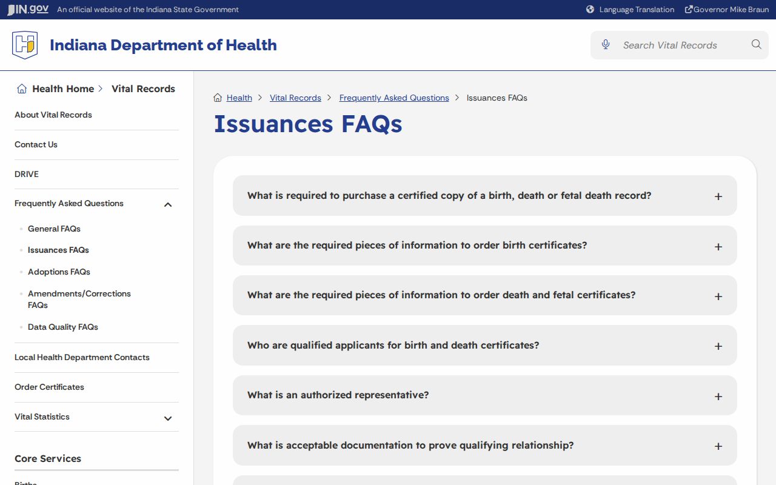The image size is (776, 485).
Task: Click the Vital Records sidebar heading
Action: point(143,89)
